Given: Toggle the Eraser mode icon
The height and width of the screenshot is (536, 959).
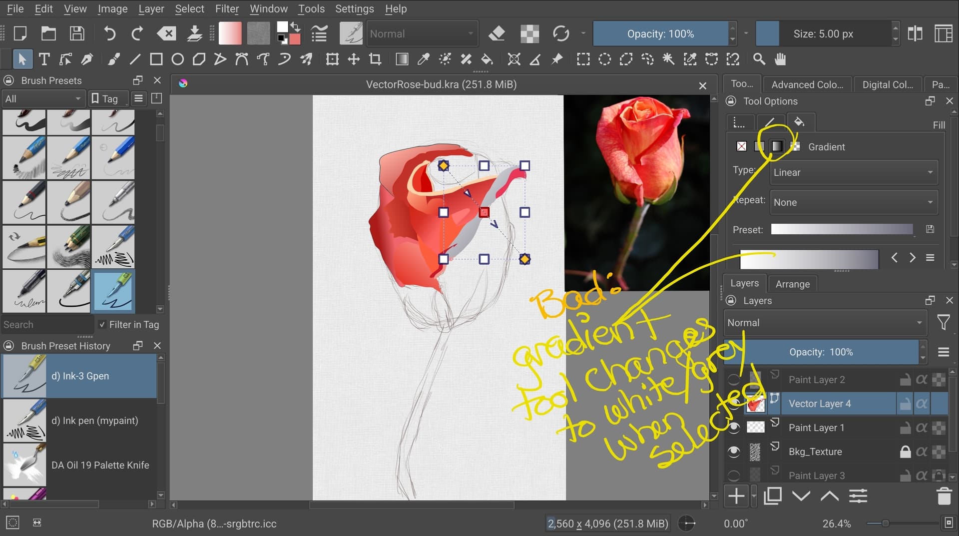Looking at the screenshot, I should tap(496, 33).
